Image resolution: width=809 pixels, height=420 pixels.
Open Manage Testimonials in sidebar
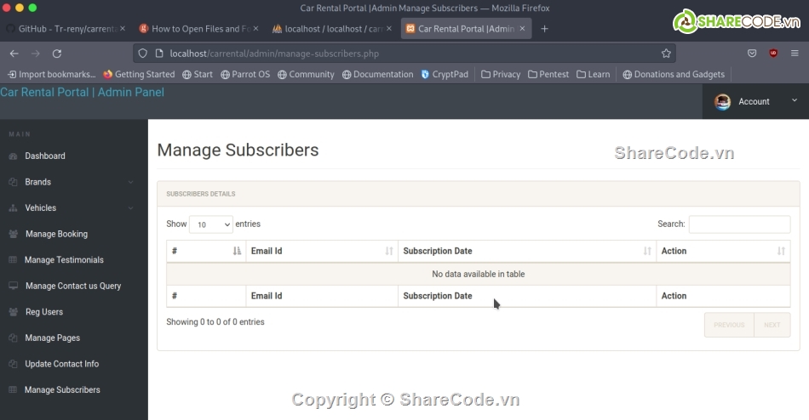tap(64, 260)
